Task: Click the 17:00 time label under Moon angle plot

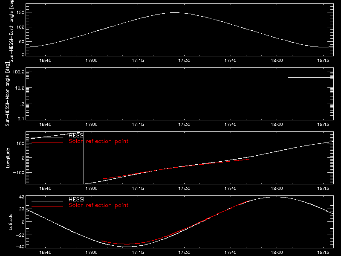Action: (92, 125)
